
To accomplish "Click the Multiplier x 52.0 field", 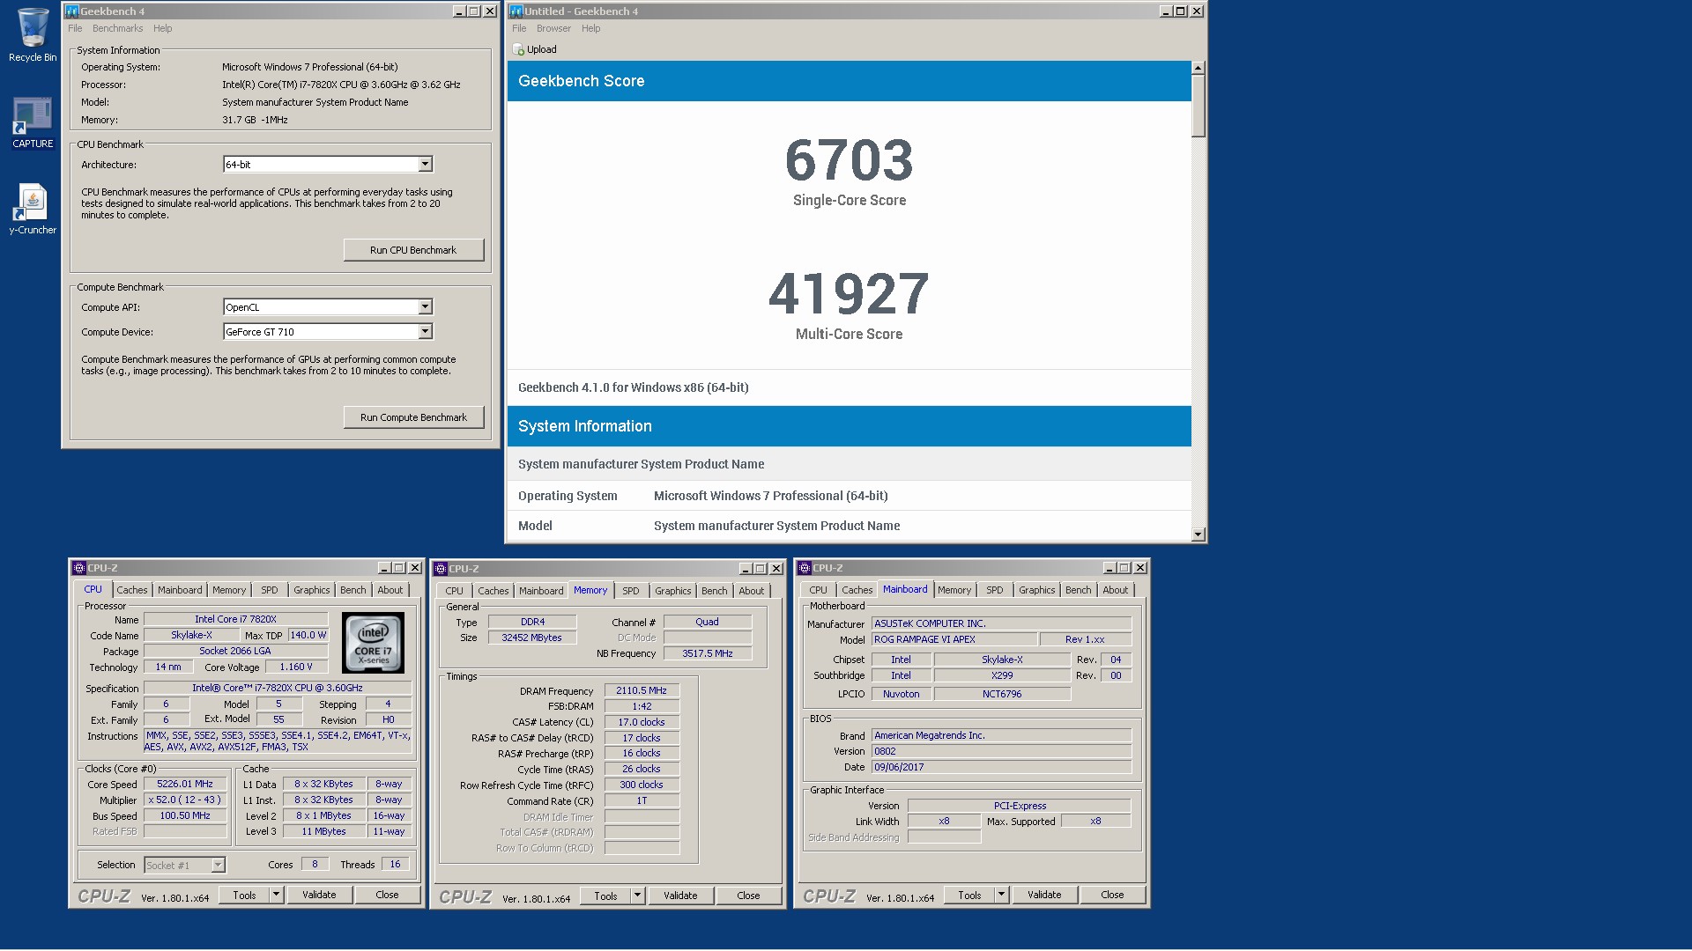I will 185,800.
